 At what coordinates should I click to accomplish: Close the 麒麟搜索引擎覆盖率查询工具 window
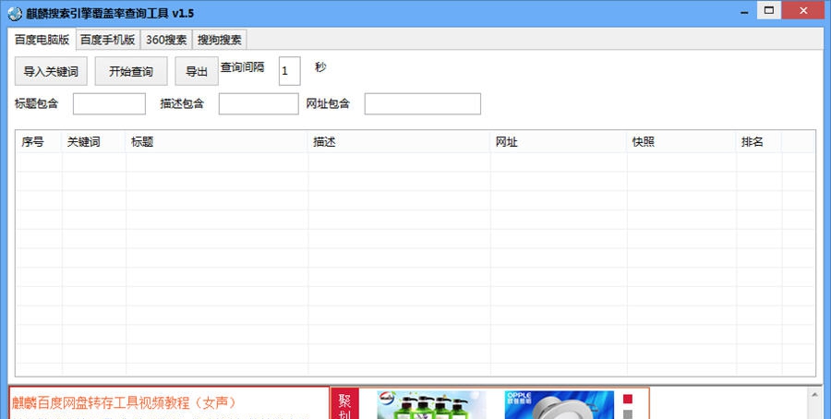(x=803, y=10)
